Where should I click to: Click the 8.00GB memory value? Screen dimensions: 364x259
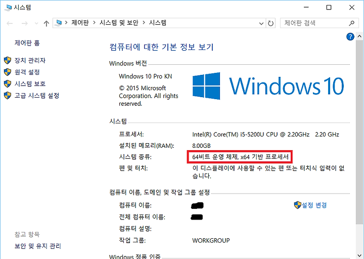coord(201,146)
